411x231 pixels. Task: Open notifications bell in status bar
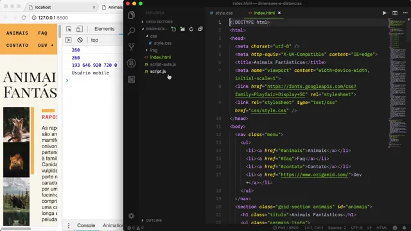404,228
